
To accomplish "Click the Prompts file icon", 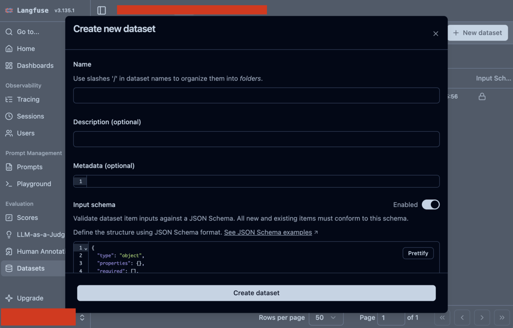I will click(x=9, y=167).
